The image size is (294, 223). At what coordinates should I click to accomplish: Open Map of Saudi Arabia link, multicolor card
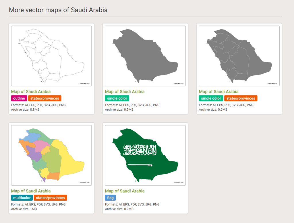click(x=31, y=191)
